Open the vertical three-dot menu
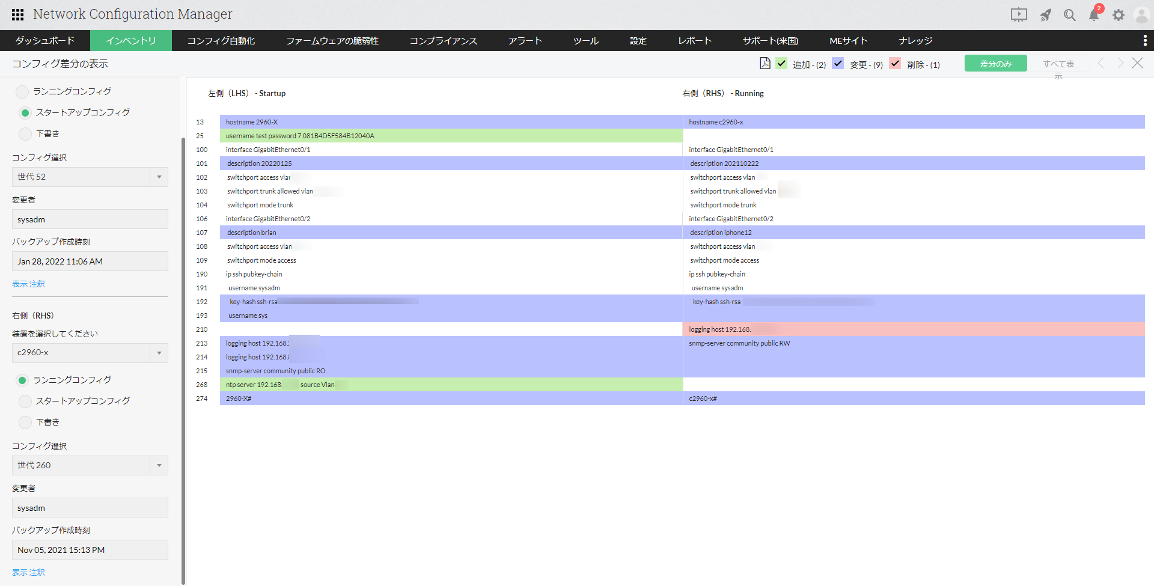 [1144, 40]
